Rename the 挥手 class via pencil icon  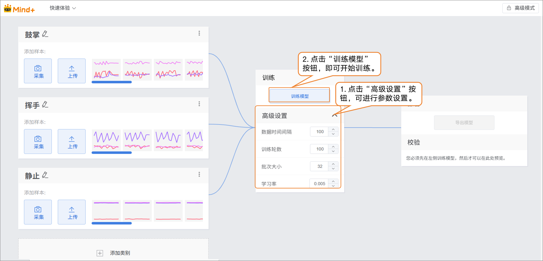tap(45, 104)
